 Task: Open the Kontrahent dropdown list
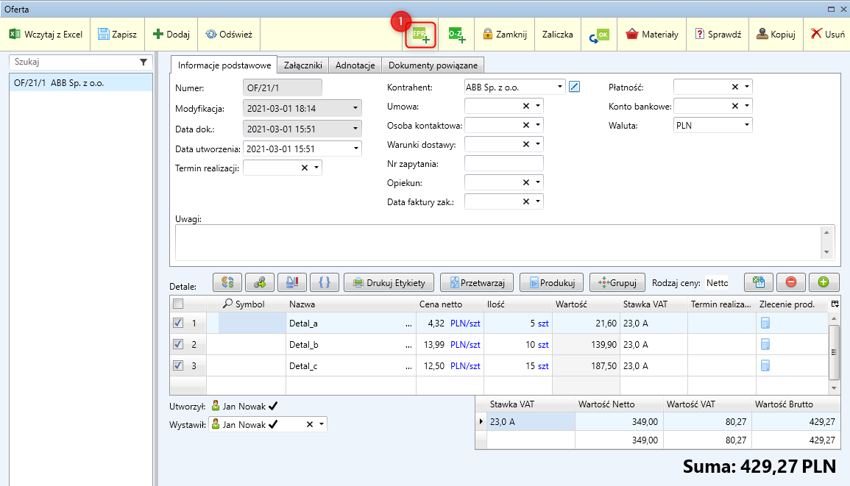561,87
